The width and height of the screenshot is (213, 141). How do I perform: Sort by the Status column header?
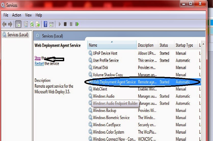pyautogui.click(x=166, y=45)
